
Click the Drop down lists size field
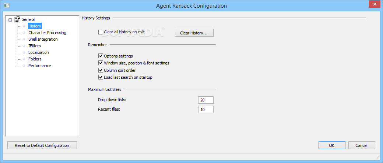point(206,100)
